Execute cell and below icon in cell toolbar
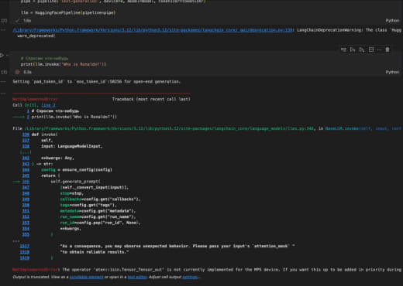Screen dimensions: 403x286 click(x=362, y=49)
